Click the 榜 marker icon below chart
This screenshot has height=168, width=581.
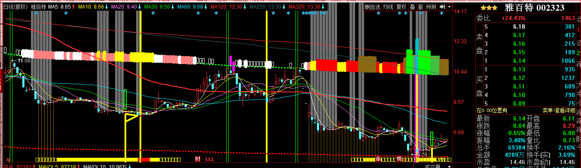tap(399, 159)
